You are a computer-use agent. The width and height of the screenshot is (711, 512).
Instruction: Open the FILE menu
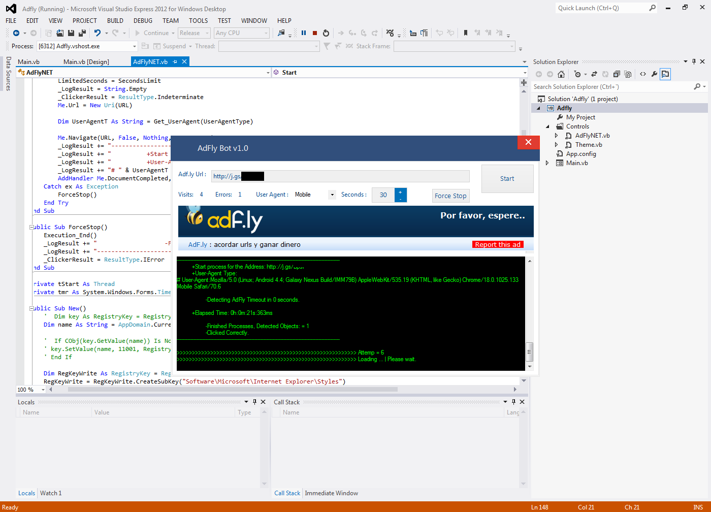tap(11, 21)
